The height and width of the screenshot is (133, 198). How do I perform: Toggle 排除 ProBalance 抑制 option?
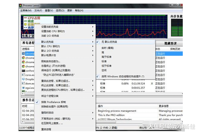pos(65,102)
